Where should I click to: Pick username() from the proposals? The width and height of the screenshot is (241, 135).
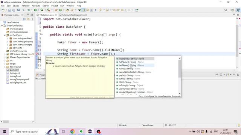point(135,89)
